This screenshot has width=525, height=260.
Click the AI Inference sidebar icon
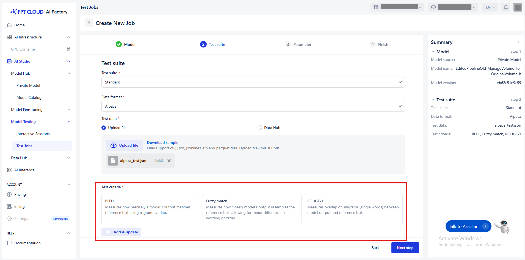[x=9, y=170]
